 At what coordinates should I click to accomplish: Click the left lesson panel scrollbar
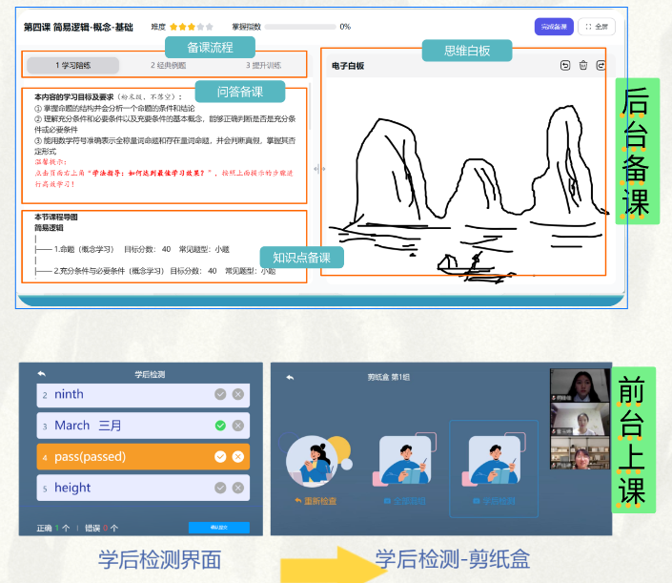pyautogui.click(x=310, y=107)
